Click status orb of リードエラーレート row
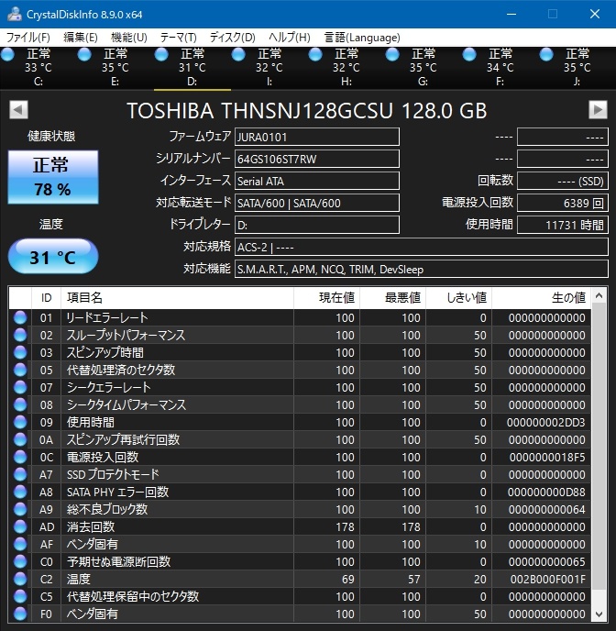The image size is (616, 631). 20,318
